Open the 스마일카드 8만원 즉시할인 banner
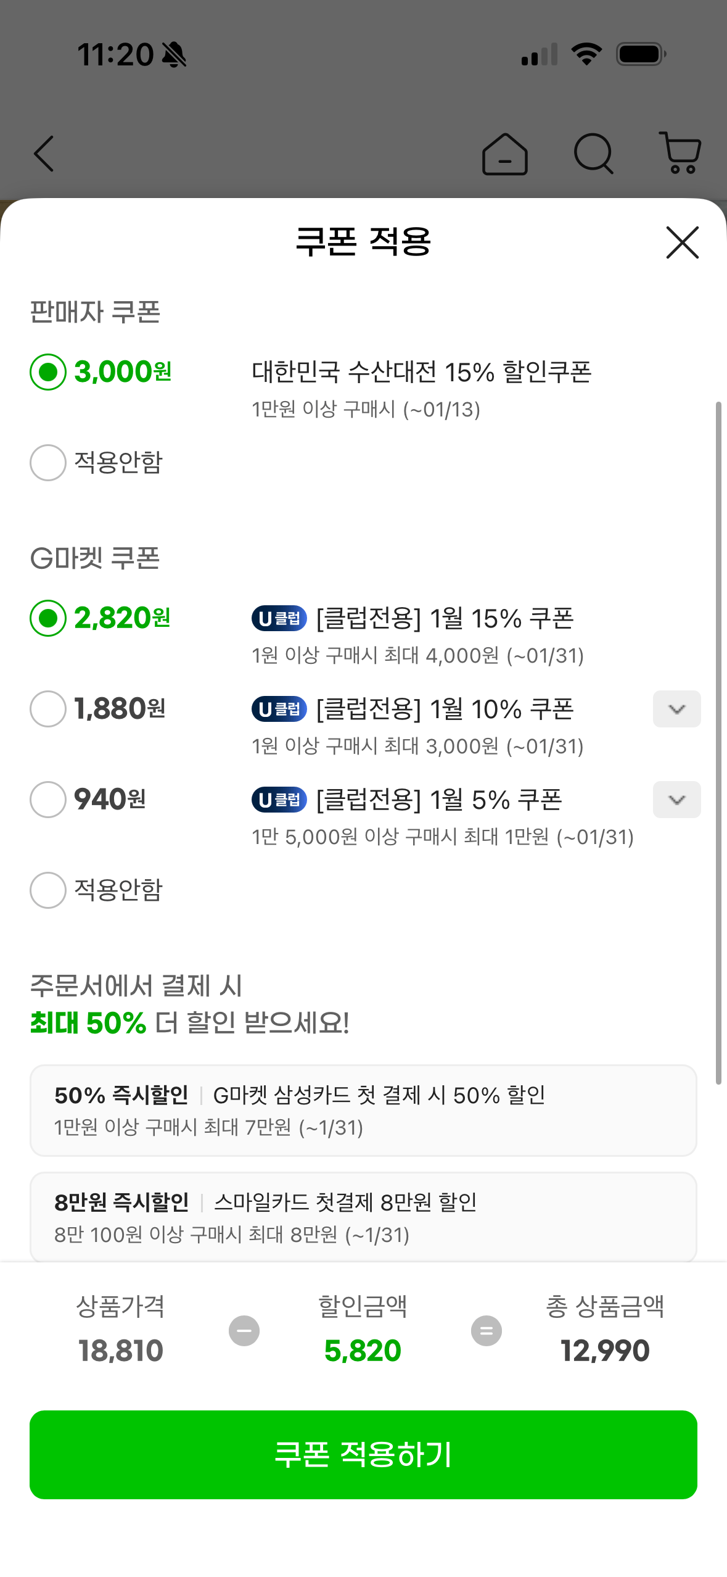This screenshot has width=727, height=1577. [x=363, y=1215]
